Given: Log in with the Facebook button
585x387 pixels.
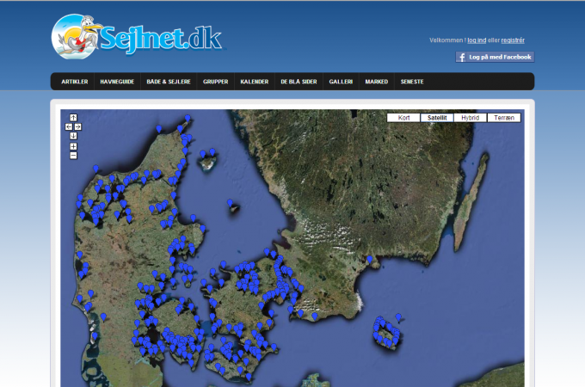Looking at the screenshot, I should [x=495, y=57].
